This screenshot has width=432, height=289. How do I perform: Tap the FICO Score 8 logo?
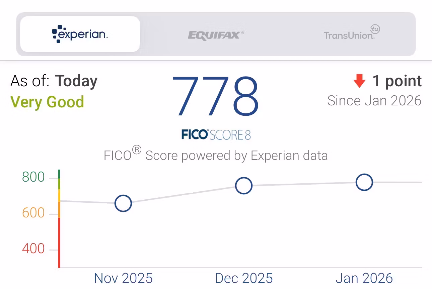[x=216, y=135]
